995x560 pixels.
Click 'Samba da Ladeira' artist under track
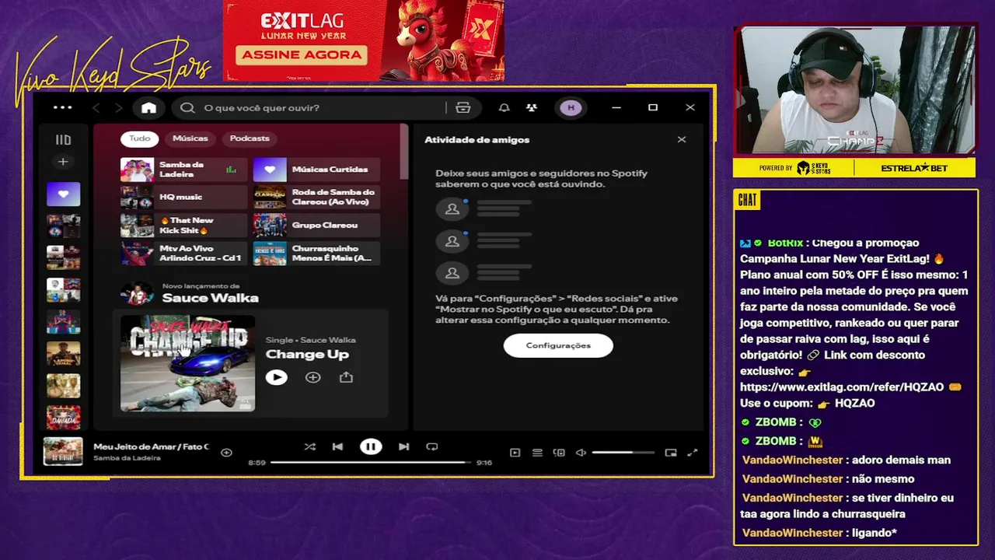[x=127, y=458]
